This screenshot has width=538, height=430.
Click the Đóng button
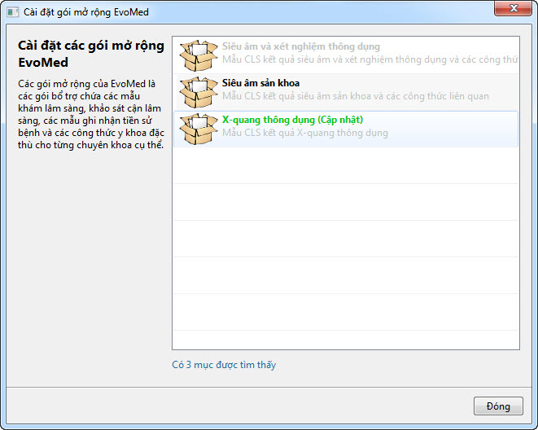pos(498,406)
